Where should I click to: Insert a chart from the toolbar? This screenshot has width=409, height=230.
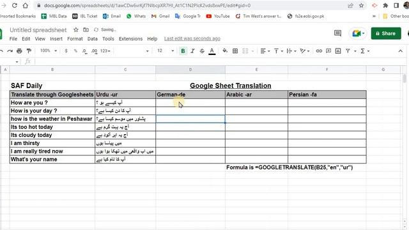coord(338,51)
